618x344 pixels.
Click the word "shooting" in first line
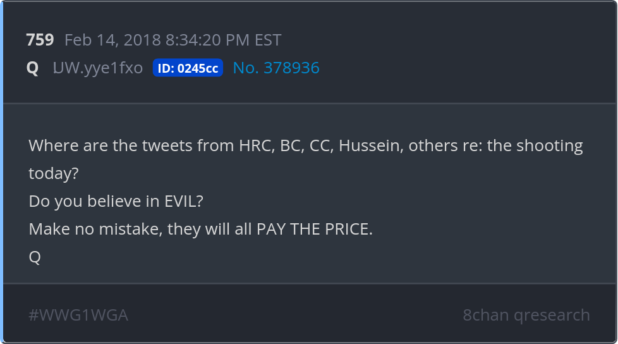click(x=549, y=145)
